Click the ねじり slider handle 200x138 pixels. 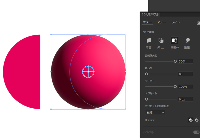click(146, 74)
